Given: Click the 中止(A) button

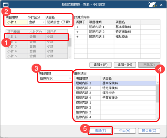Looking at the screenshot, I should [125, 131].
